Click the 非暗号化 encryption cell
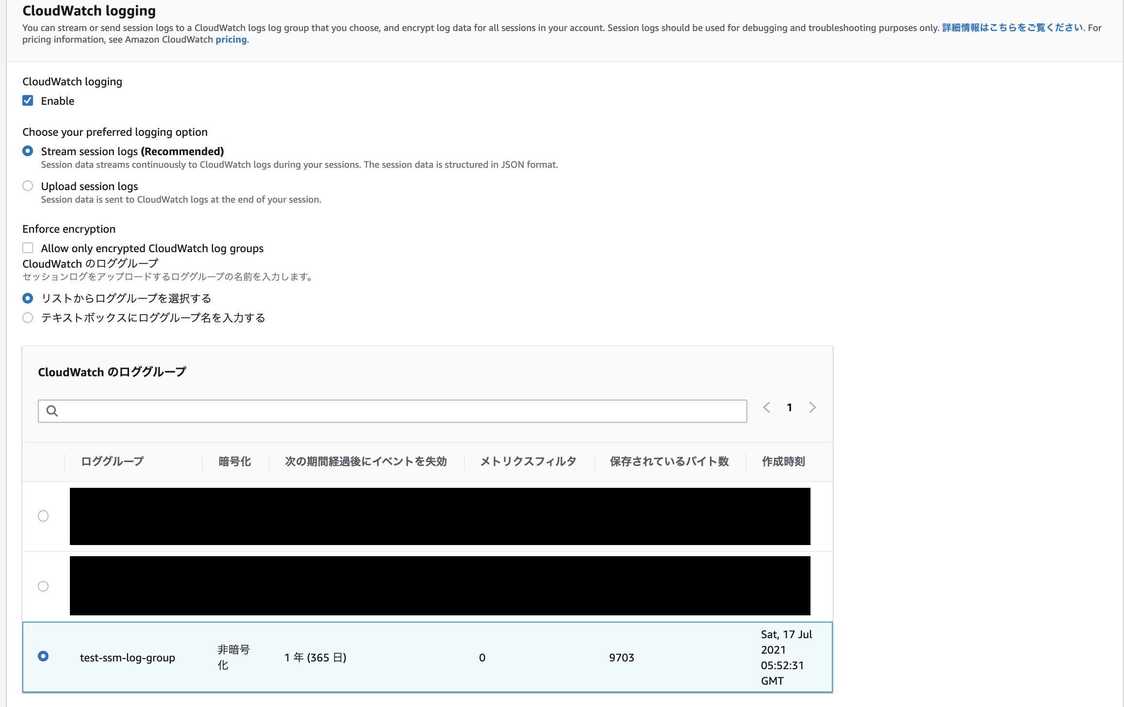This screenshot has width=1124, height=707. (233, 658)
